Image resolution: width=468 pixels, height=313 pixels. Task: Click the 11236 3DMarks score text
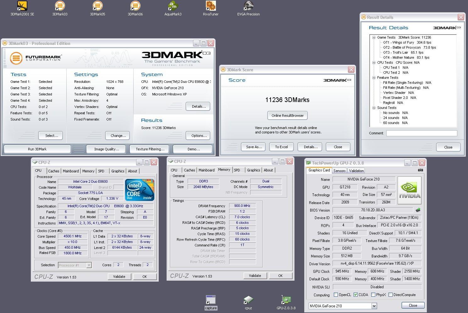coord(287,100)
